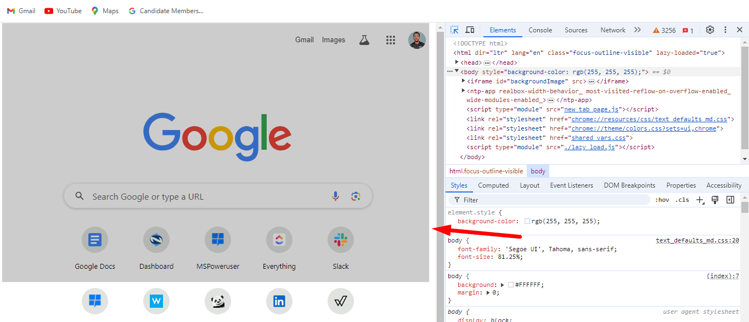
Task: Toggle rendering emulations paintbrush icon
Action: [x=715, y=200]
